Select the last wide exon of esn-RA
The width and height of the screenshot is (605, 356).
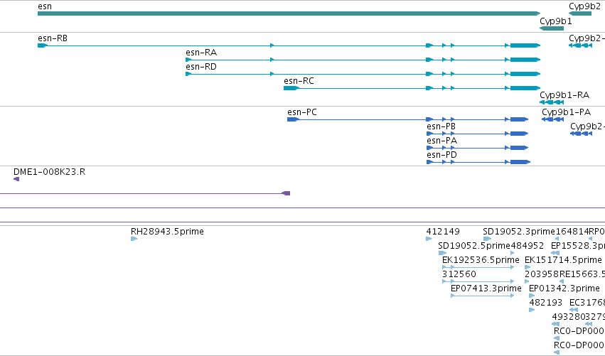[x=525, y=60]
